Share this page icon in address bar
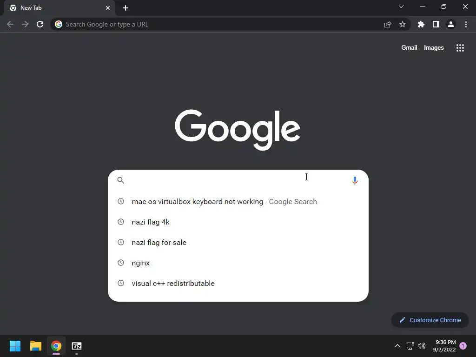 click(x=388, y=24)
